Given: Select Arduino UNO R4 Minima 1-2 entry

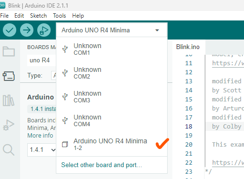Looking at the screenshot, I should pyautogui.click(x=112, y=144).
